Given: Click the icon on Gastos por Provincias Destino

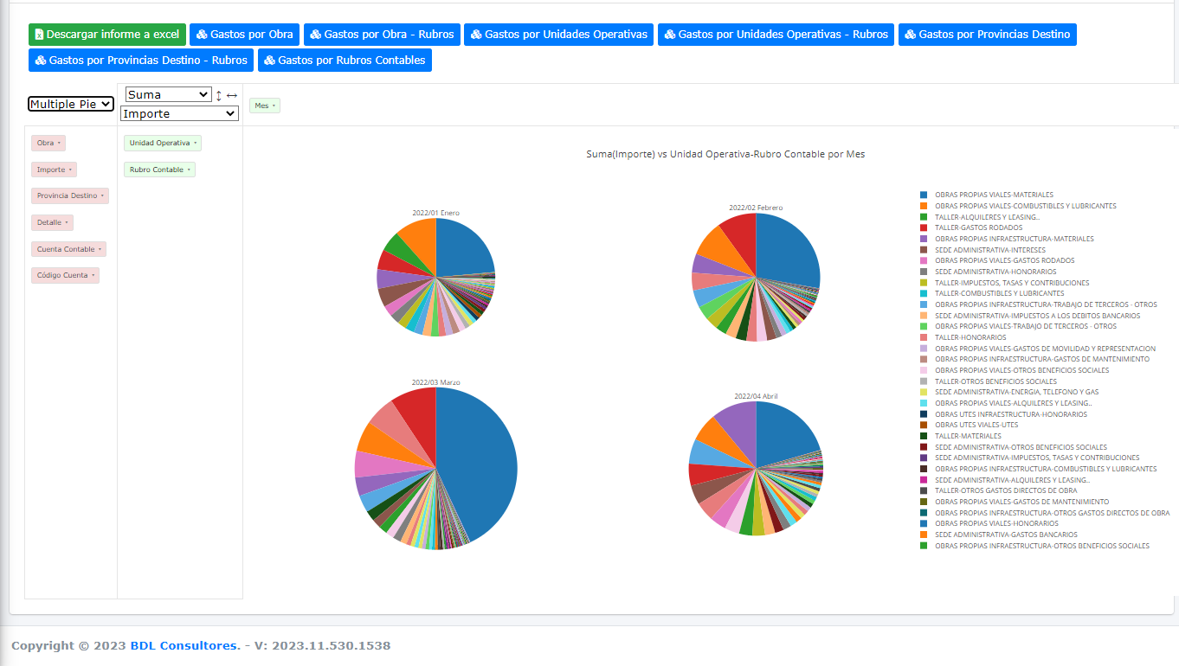Looking at the screenshot, I should pyautogui.click(x=910, y=35).
